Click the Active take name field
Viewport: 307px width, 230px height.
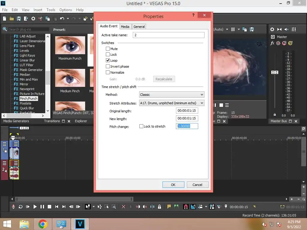click(168, 35)
